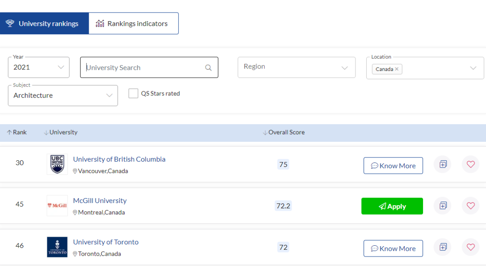Click the McGill logo thumbnail
The height and width of the screenshot is (266, 486).
pos(57,206)
